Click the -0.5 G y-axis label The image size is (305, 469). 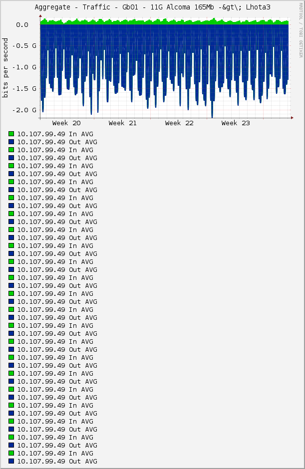24,46
